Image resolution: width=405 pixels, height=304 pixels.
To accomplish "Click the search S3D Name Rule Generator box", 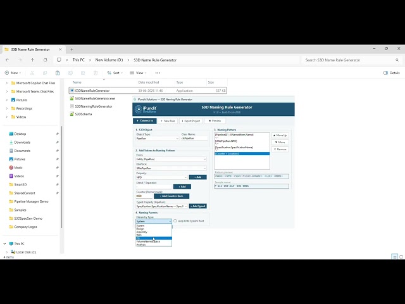I will pyautogui.click(x=352, y=60).
